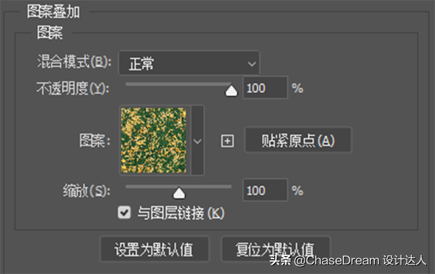Open the 混合模式 dropdown showing 正常

tap(189, 63)
